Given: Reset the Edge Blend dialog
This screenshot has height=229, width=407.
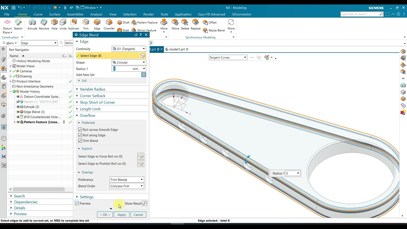Looking at the screenshot, I should tap(136, 35).
